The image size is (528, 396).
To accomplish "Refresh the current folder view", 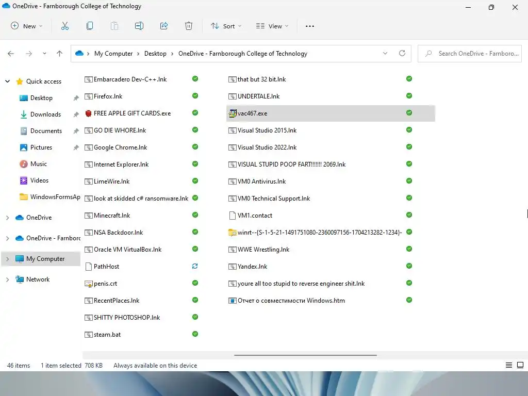I will pos(402,53).
